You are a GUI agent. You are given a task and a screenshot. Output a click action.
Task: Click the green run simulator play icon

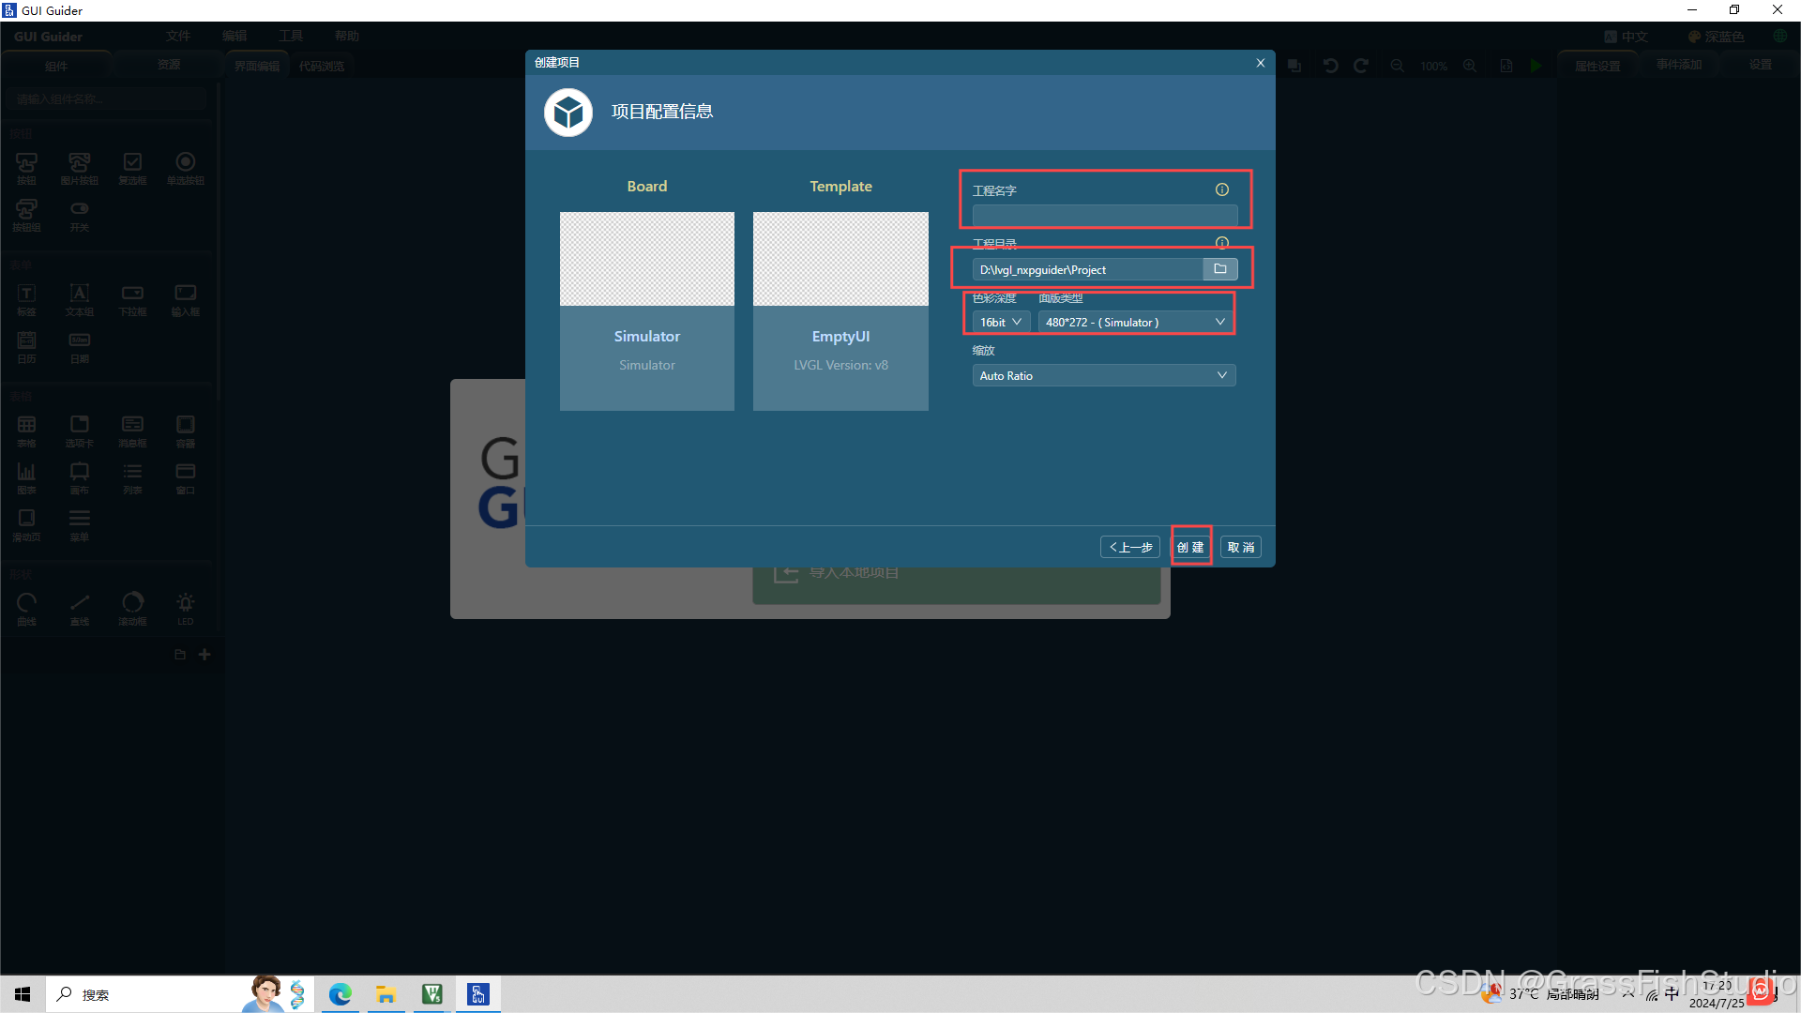point(1536,66)
